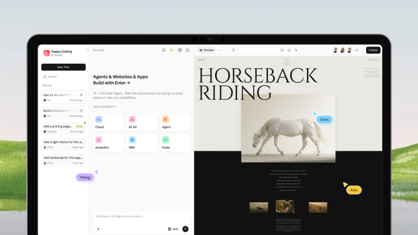418x235 pixels.
Task: Click the loading spinner on 'Build a horseback' task
Action: click(81, 111)
